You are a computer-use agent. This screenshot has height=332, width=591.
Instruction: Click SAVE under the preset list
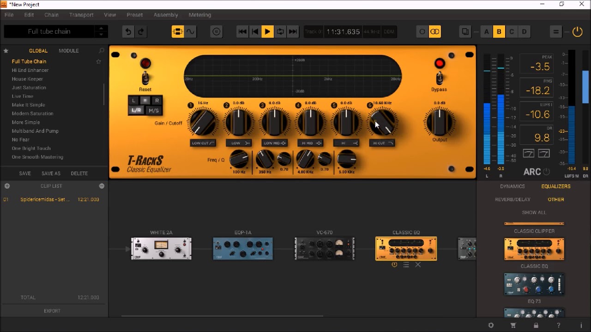tap(25, 173)
